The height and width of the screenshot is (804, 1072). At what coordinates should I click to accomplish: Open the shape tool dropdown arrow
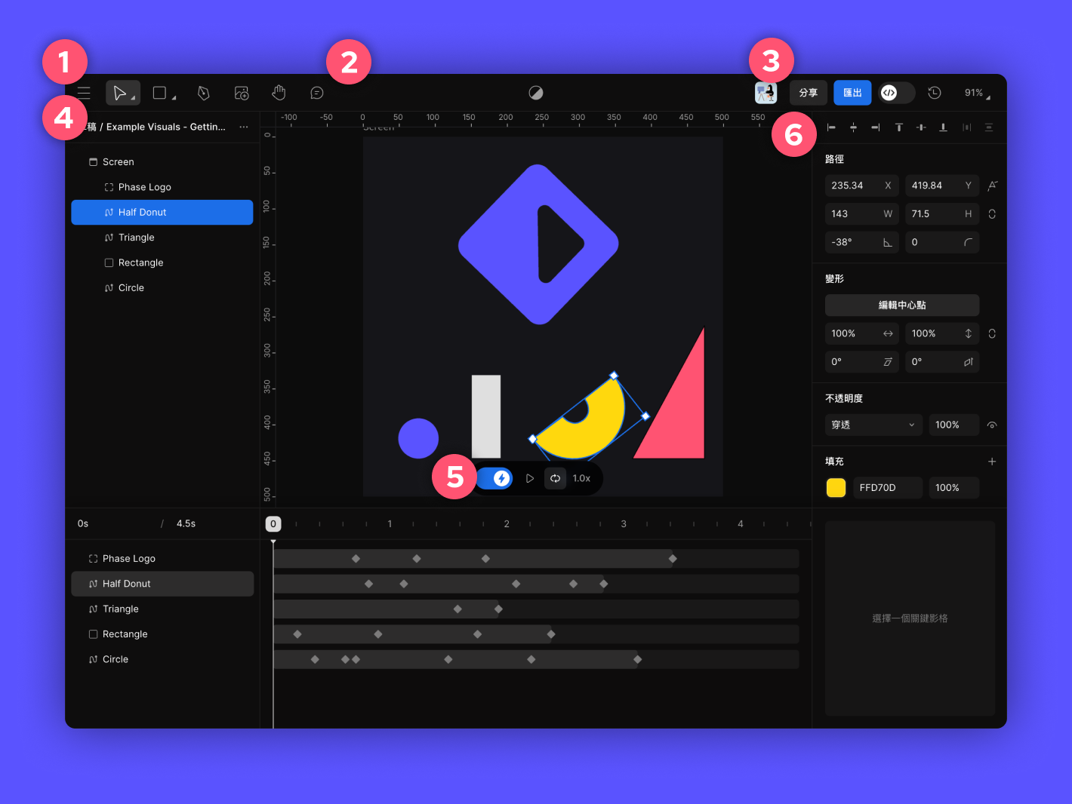[x=174, y=98]
